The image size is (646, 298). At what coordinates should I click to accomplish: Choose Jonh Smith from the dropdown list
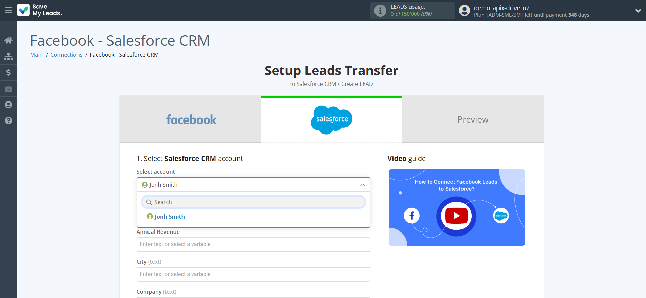169,217
